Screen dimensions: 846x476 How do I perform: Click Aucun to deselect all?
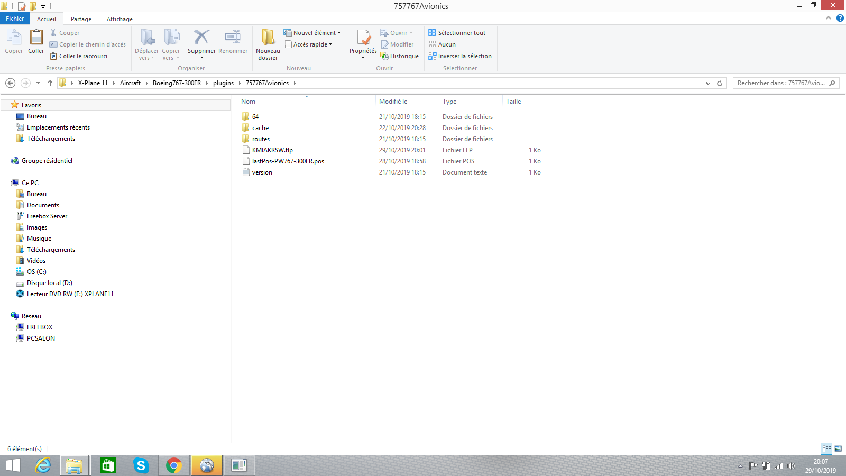pos(442,44)
